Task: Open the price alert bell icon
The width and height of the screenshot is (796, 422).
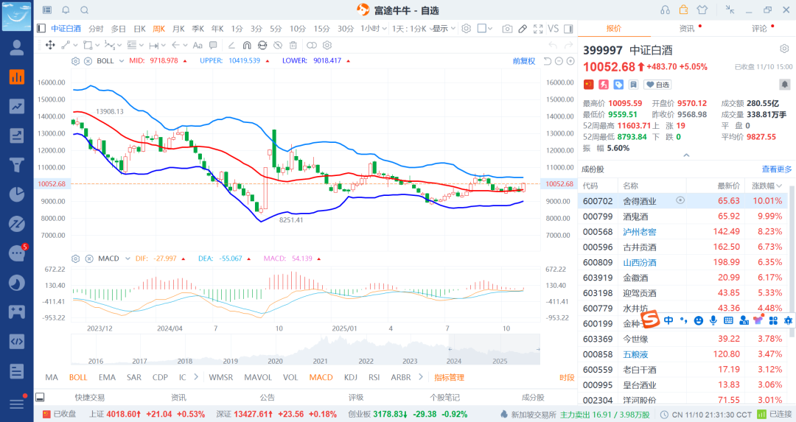Action: pos(784,85)
